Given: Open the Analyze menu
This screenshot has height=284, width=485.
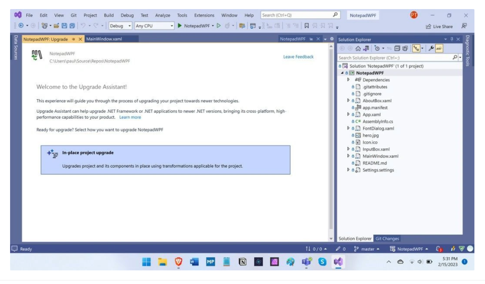Looking at the screenshot, I should (x=163, y=15).
